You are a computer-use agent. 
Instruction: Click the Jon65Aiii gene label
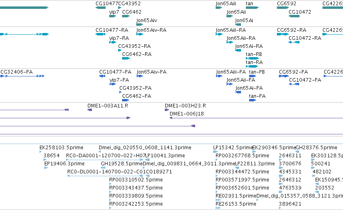pyautogui.click(x=226, y=4)
